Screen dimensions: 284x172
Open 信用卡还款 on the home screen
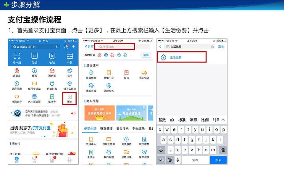pyautogui.click(x=34, y=86)
